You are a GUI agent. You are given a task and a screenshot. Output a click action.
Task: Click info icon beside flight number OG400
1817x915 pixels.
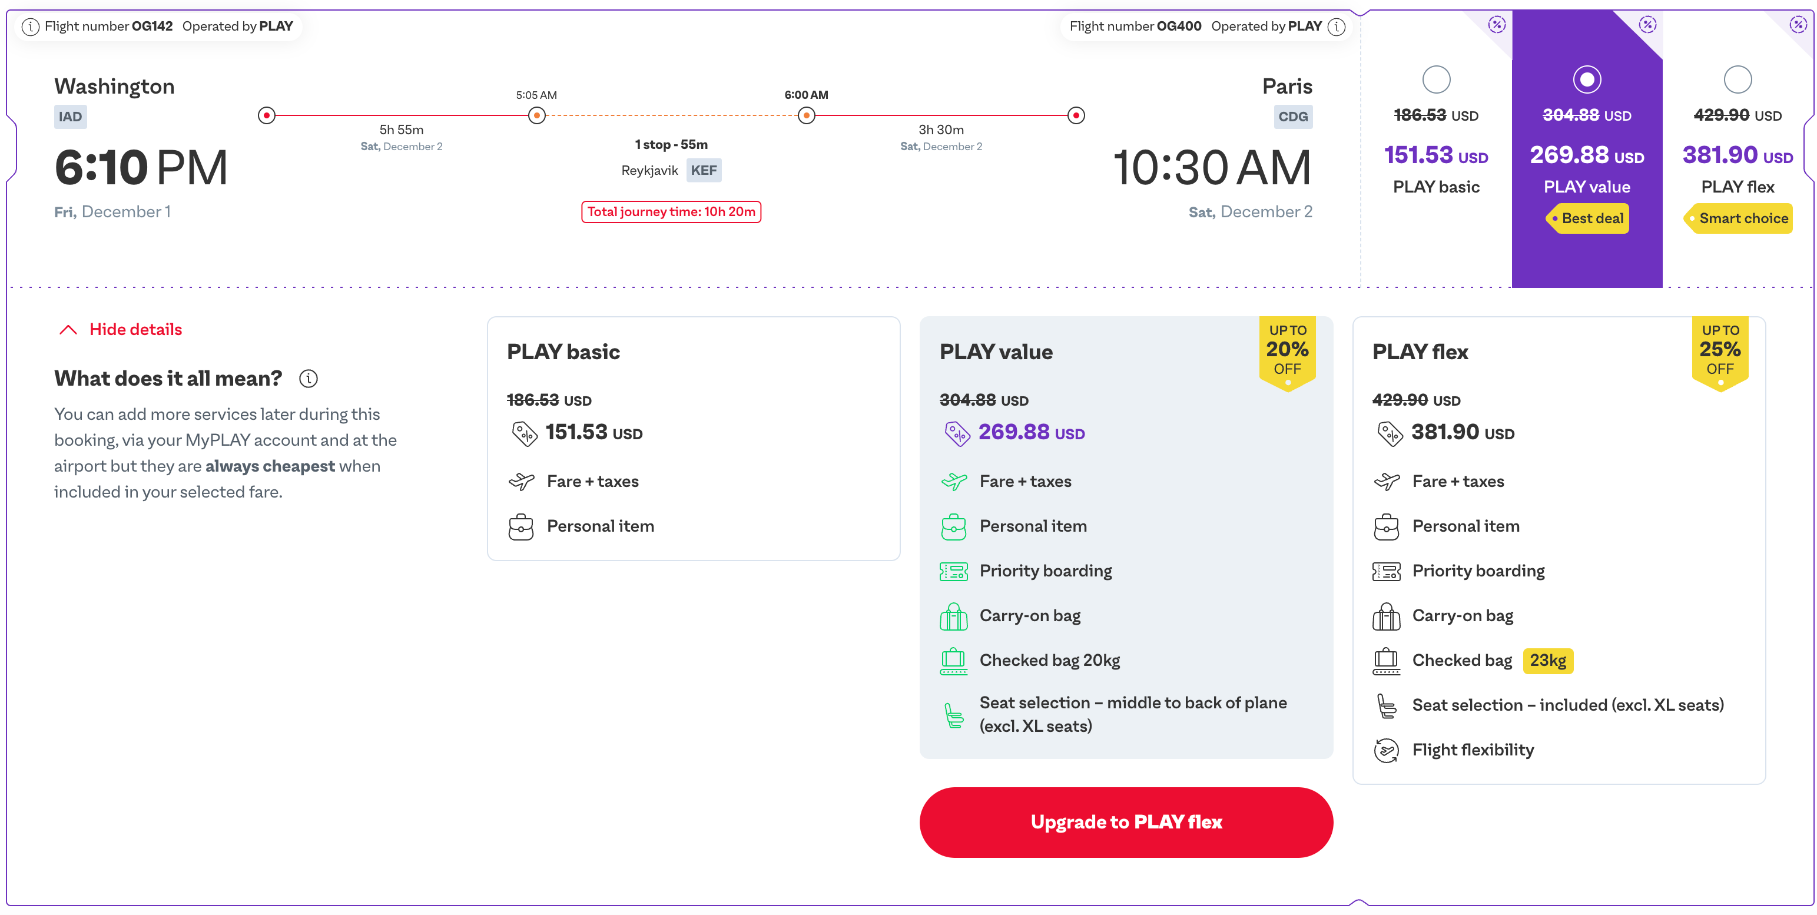click(x=1336, y=27)
